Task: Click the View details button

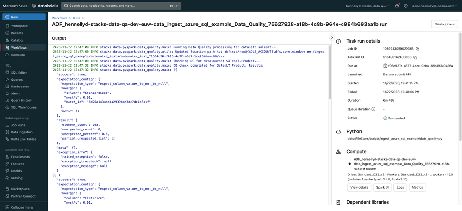Action: point(359,187)
